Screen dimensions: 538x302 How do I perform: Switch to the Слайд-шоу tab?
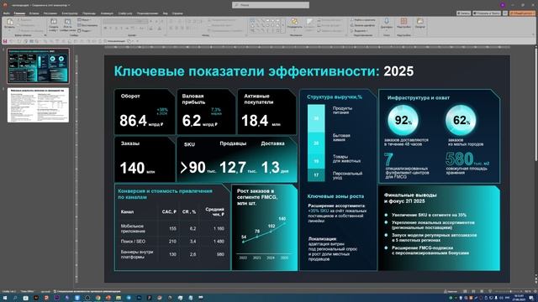click(125, 13)
